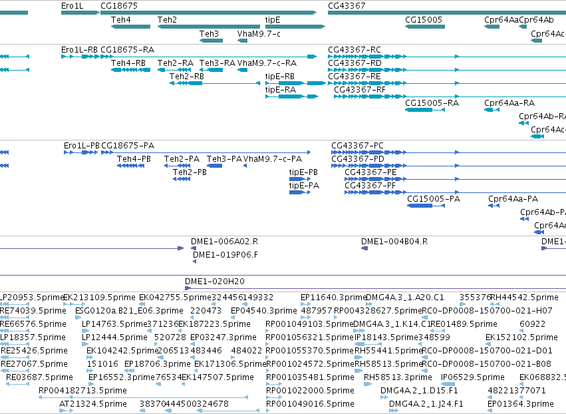Image resolution: width=566 pixels, height=414 pixels.
Task: Select the tipE-PB protein label
Action: (303, 172)
